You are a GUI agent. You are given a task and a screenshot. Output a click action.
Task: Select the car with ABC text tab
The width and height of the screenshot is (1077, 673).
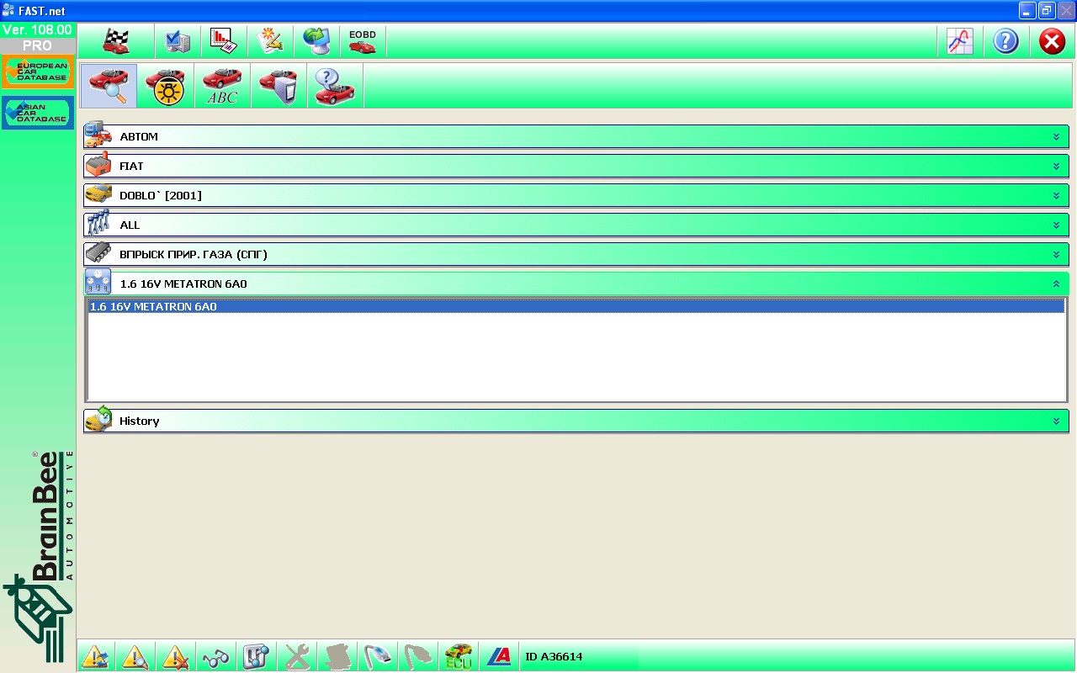pos(222,86)
